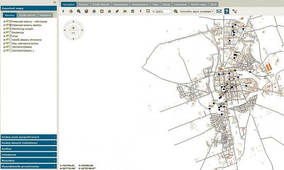Viewport: 284px width, 170px height.
Task: Click the zoom-to-scale magnifier next to scale field
Action: point(176,11)
